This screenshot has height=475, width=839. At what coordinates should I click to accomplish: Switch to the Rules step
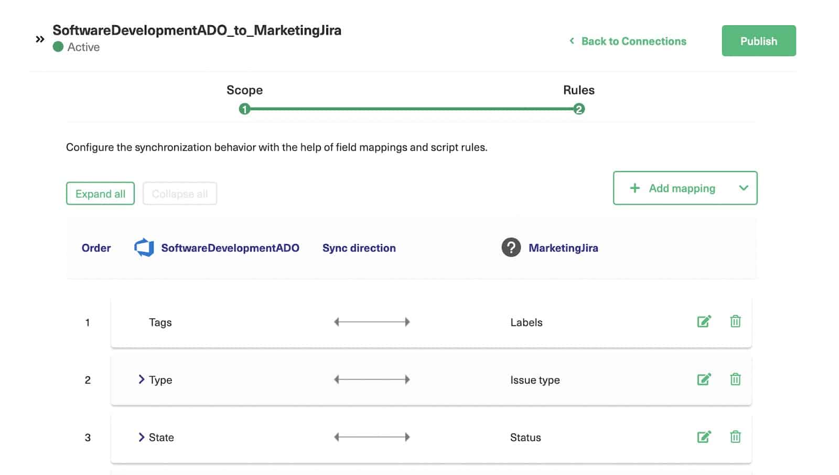(x=578, y=109)
